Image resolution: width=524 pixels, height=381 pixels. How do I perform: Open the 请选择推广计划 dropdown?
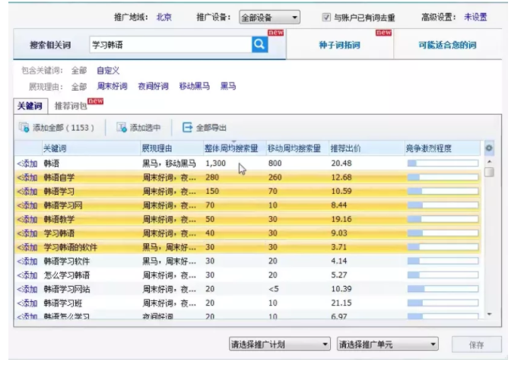coord(280,344)
